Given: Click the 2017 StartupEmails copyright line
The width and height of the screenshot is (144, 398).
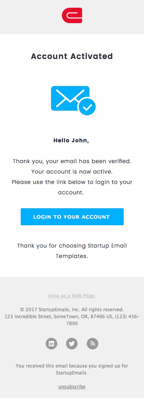Looking at the screenshot, I should 72,309.
